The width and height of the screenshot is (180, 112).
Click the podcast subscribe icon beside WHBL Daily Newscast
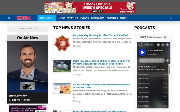pos(165,37)
